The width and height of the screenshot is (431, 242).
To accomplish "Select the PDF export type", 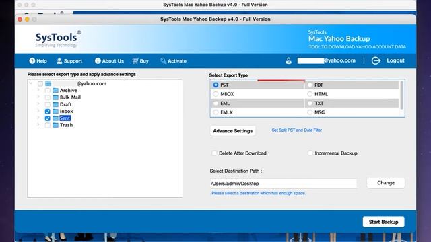I will 310,85.
